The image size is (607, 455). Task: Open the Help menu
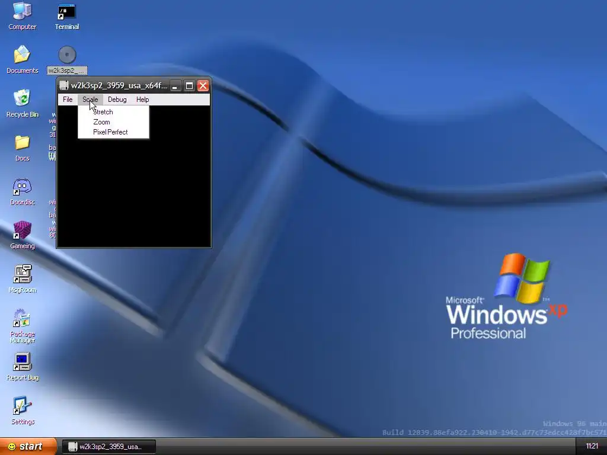click(142, 100)
